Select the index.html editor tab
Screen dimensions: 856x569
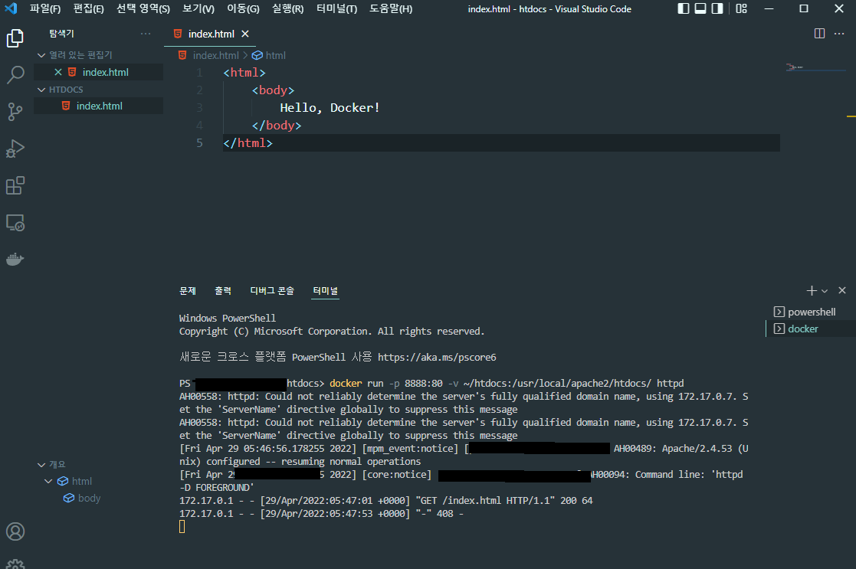[211, 34]
